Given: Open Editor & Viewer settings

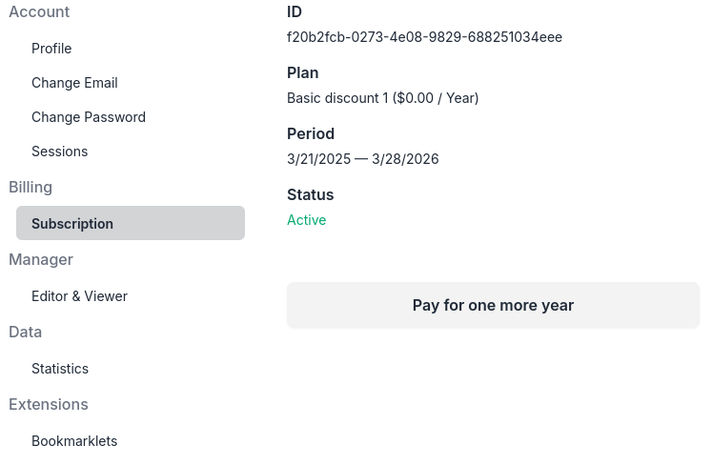Looking at the screenshot, I should (79, 296).
